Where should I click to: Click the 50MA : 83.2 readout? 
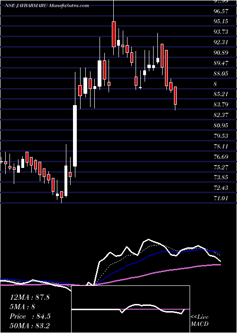click(x=29, y=326)
